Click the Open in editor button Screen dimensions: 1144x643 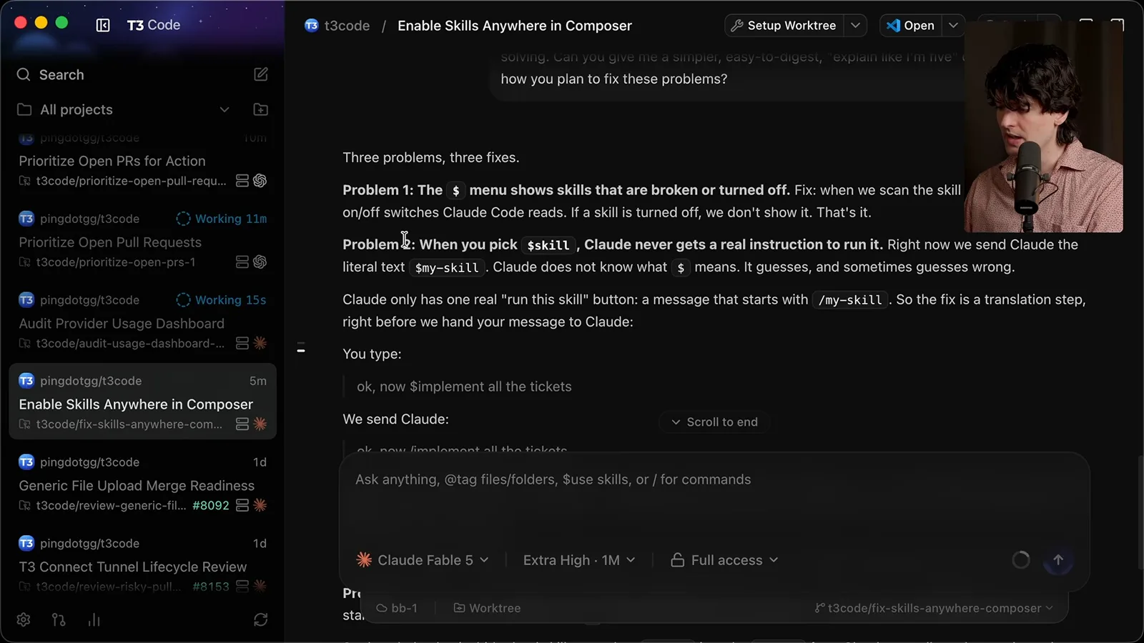point(911,26)
